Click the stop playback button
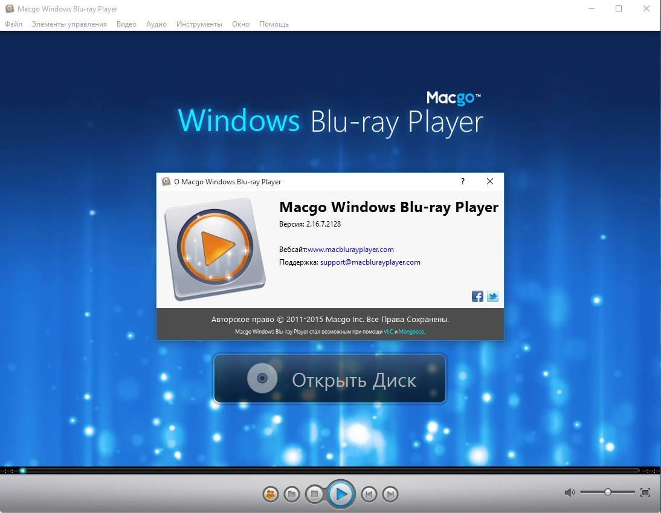Viewport: 661px width, 513px height. [x=314, y=494]
